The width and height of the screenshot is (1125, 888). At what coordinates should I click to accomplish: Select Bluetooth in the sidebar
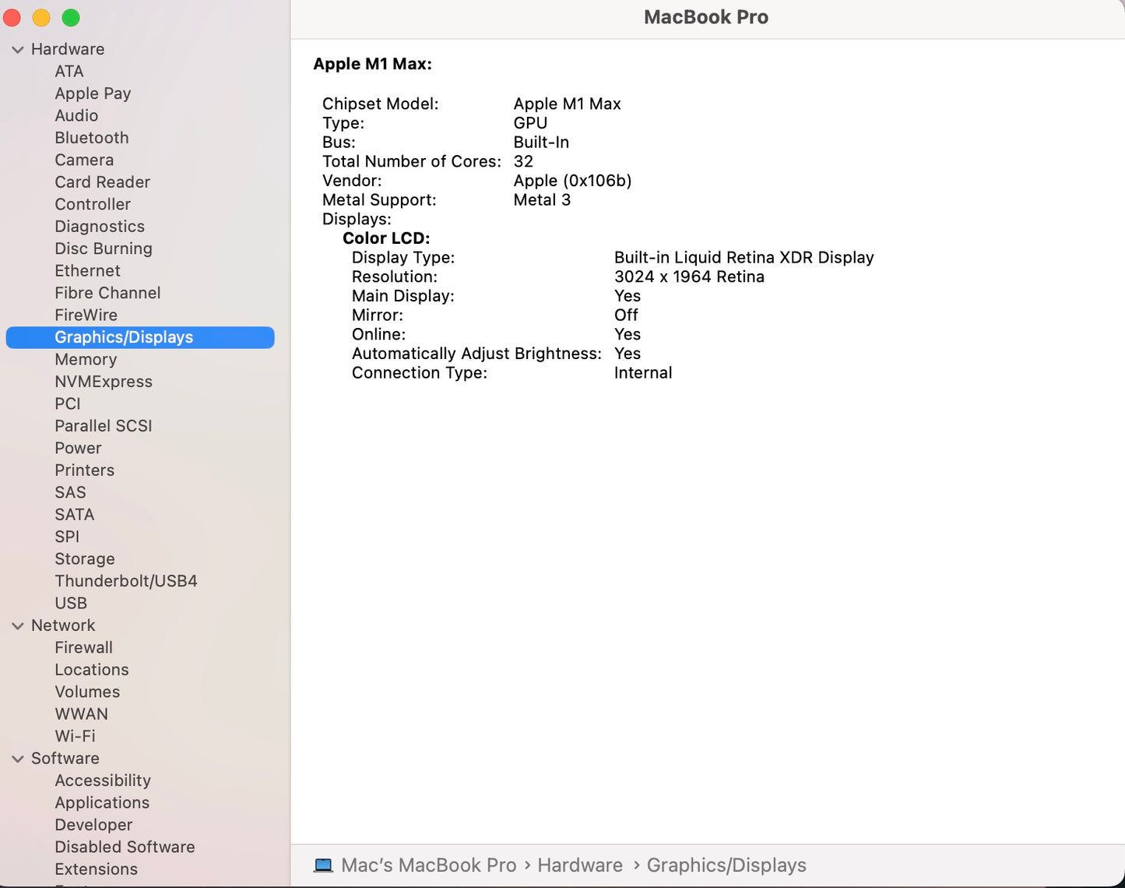(92, 138)
